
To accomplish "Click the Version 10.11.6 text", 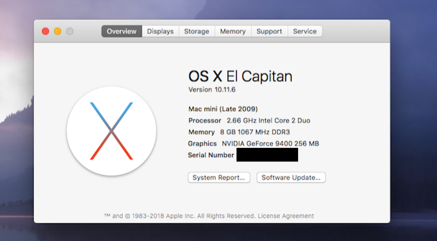I will 212,90.
